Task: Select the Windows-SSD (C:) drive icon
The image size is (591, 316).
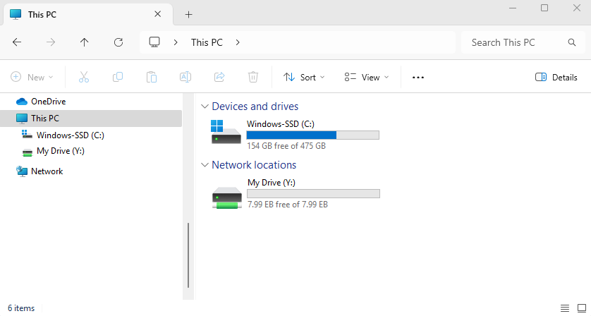Action: [x=226, y=132]
